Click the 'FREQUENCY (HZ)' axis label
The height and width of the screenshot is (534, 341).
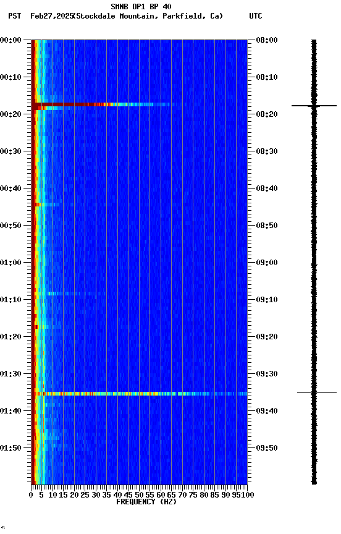coord(146,502)
